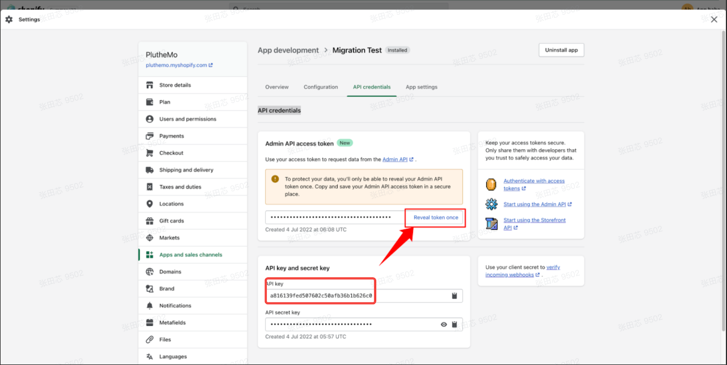Click the coin icon beside Authenticate link
The height and width of the screenshot is (365, 727).
coord(491,184)
